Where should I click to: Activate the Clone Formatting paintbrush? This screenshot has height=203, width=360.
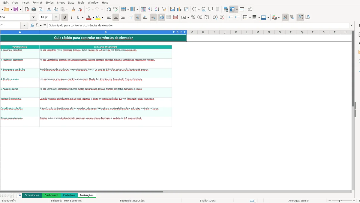73,9
